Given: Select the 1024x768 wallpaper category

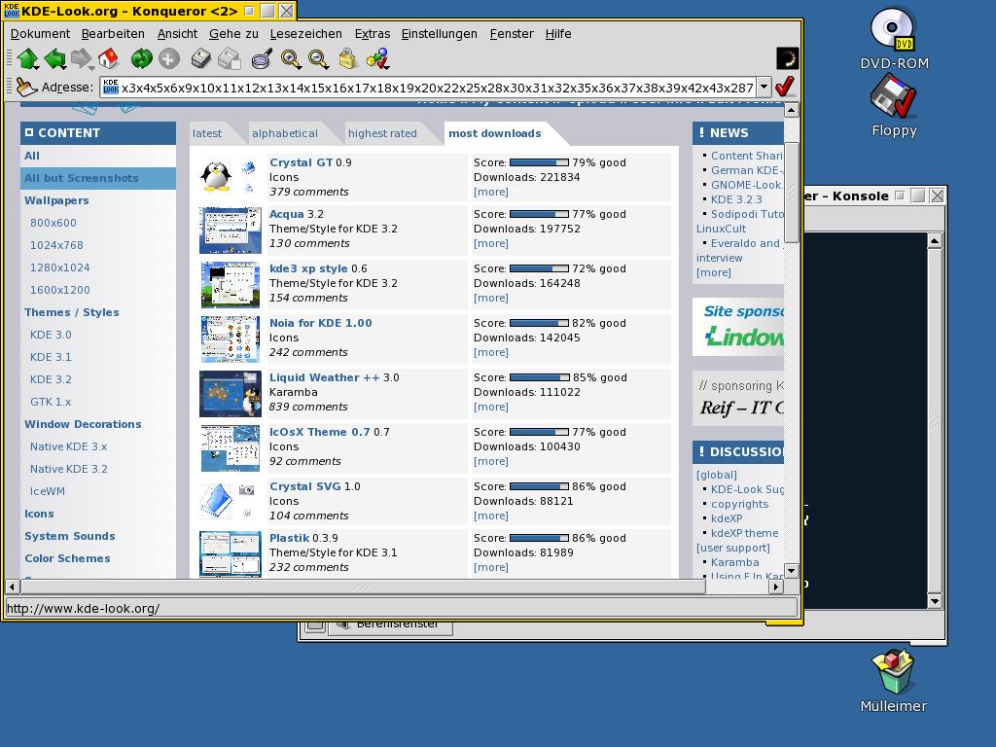Looking at the screenshot, I should pos(56,245).
